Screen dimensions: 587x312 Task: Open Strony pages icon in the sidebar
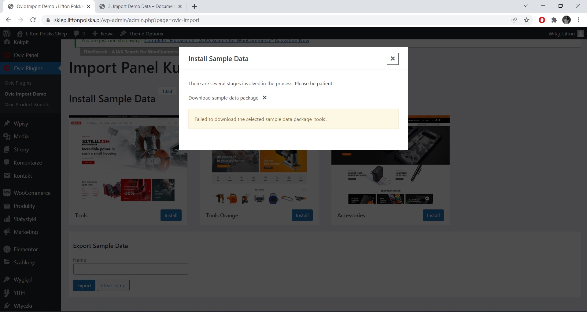7,150
